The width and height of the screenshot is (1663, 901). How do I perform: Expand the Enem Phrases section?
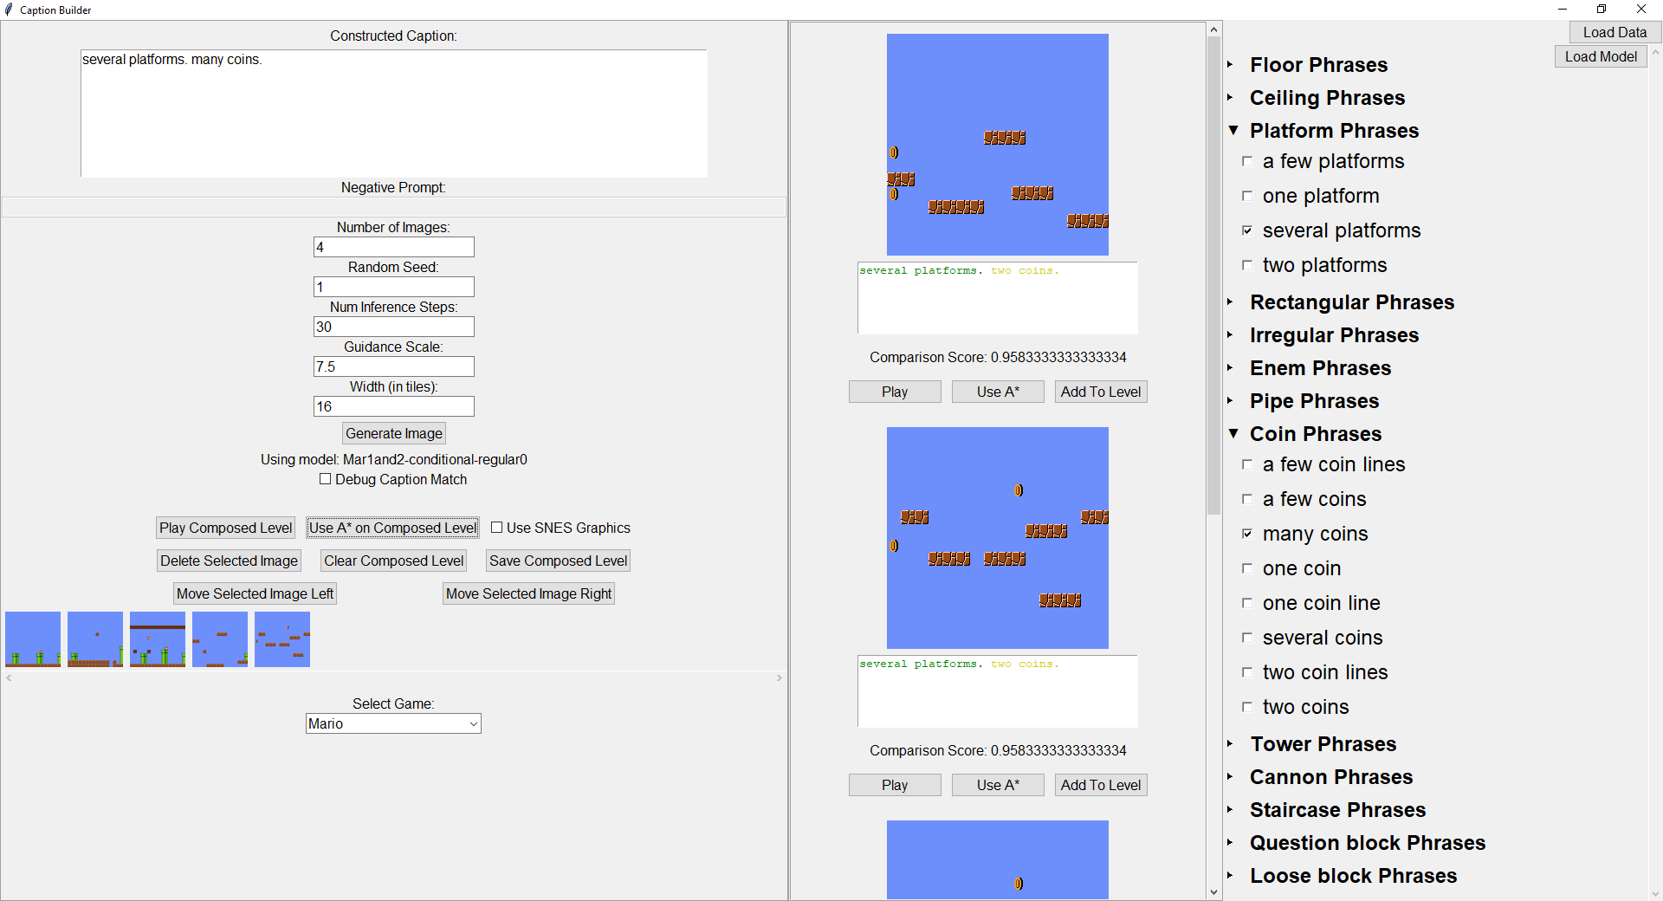[x=1230, y=367]
